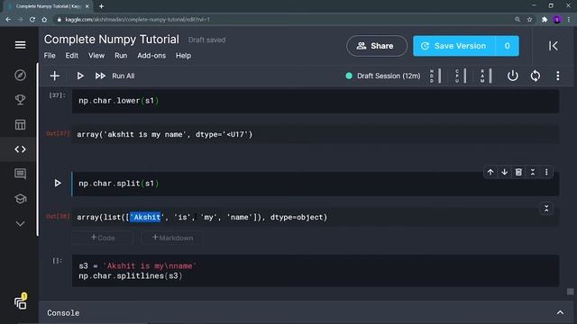Open the browser profile avatar
Screen dimensions: 577x324
pos(557,20)
